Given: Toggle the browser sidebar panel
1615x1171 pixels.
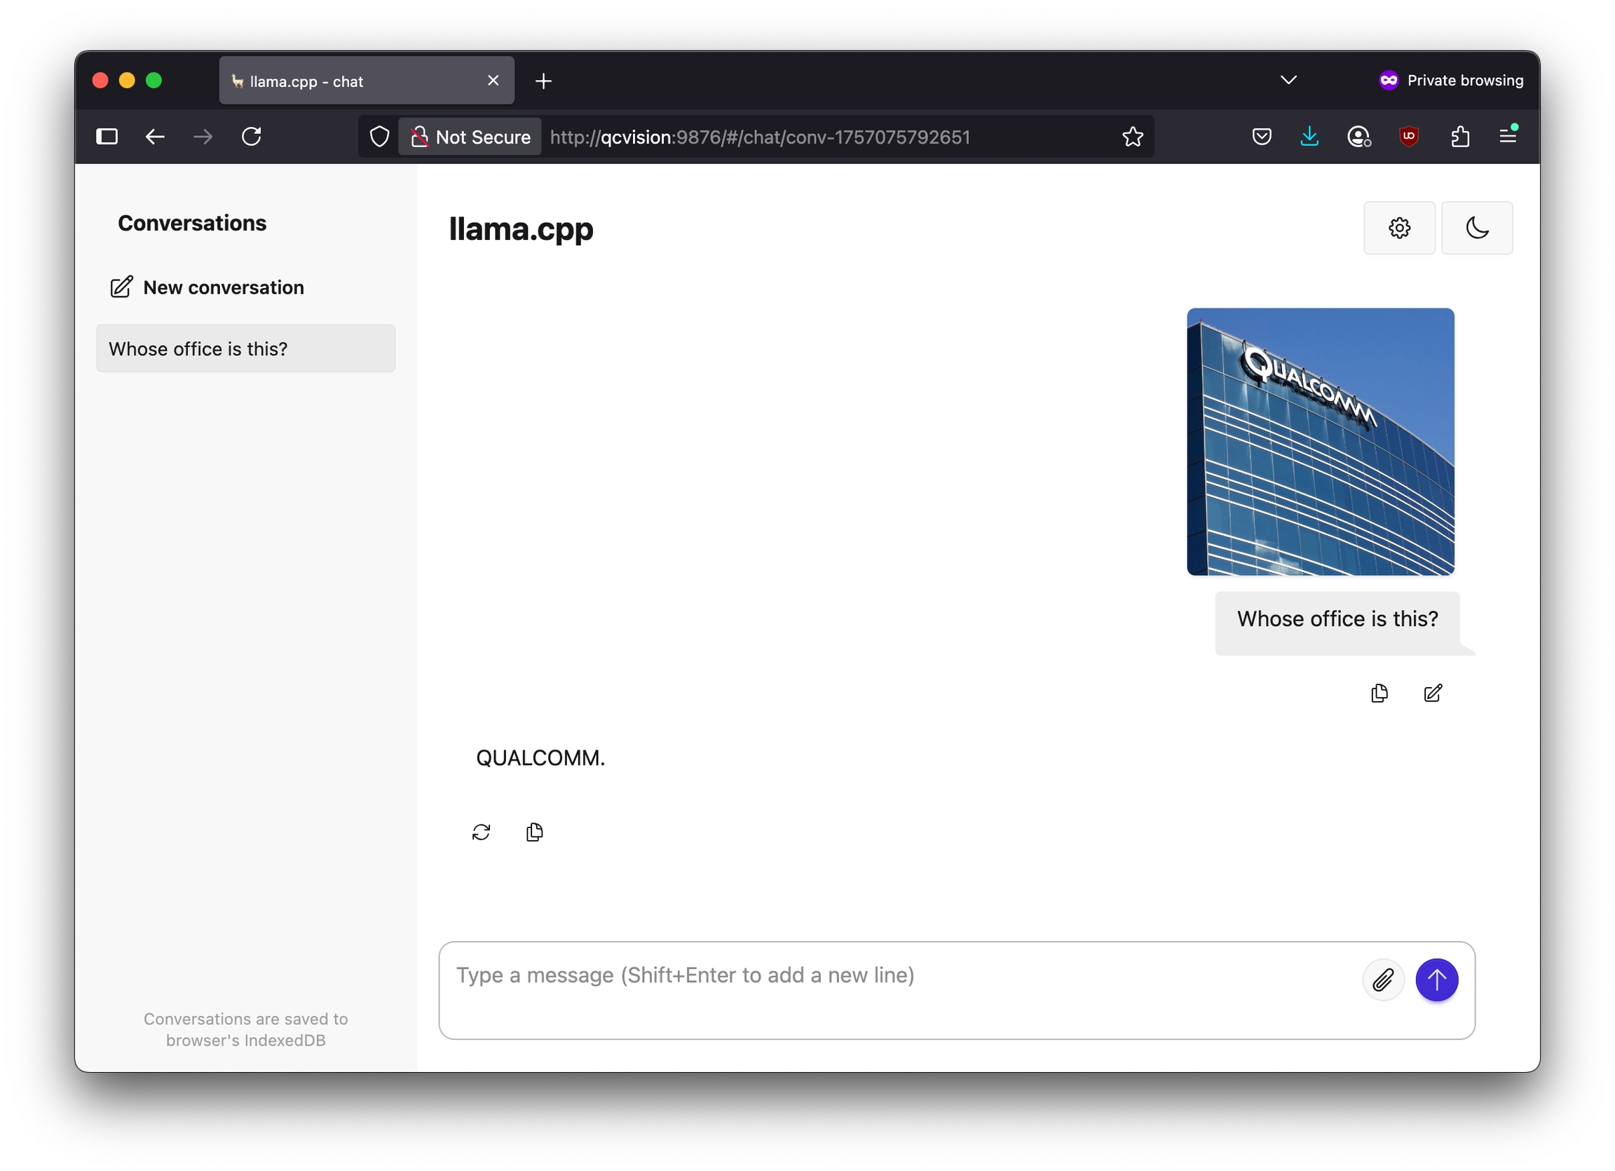Looking at the screenshot, I should [107, 136].
